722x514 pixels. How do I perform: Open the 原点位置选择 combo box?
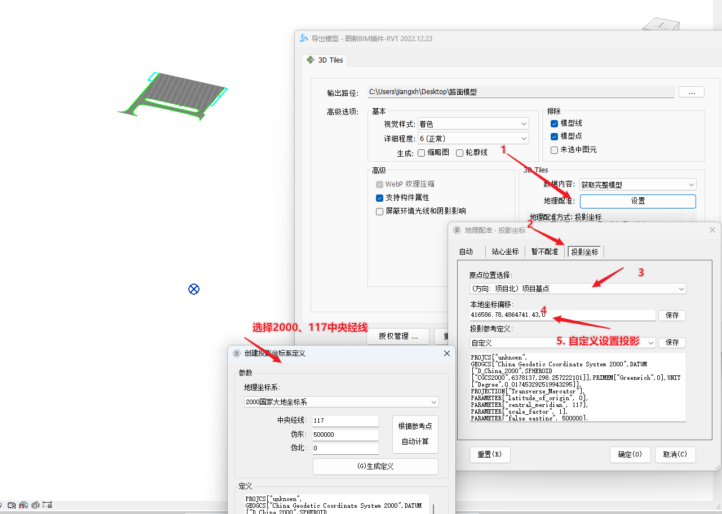tap(577, 289)
